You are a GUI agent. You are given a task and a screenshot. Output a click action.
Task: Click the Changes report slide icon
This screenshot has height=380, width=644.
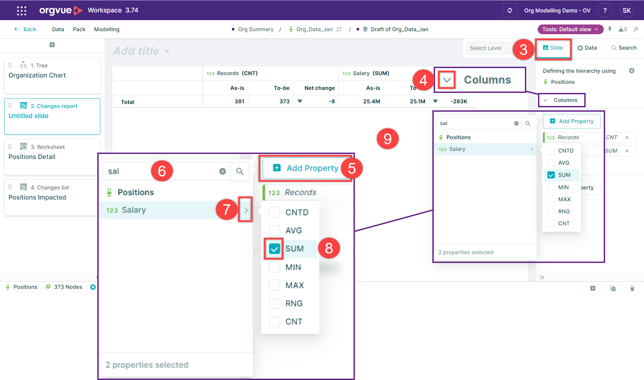(x=23, y=106)
